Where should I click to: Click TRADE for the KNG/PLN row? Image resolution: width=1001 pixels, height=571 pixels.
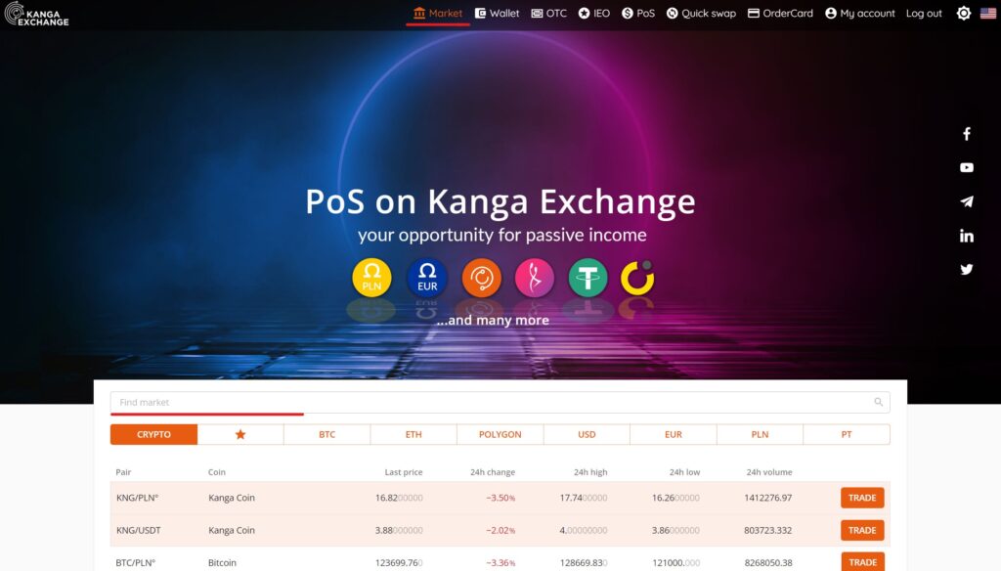[x=862, y=498]
